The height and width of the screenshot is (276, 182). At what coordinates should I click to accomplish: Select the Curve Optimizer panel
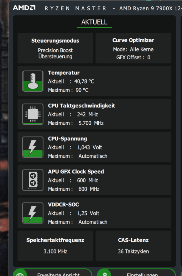click(133, 48)
